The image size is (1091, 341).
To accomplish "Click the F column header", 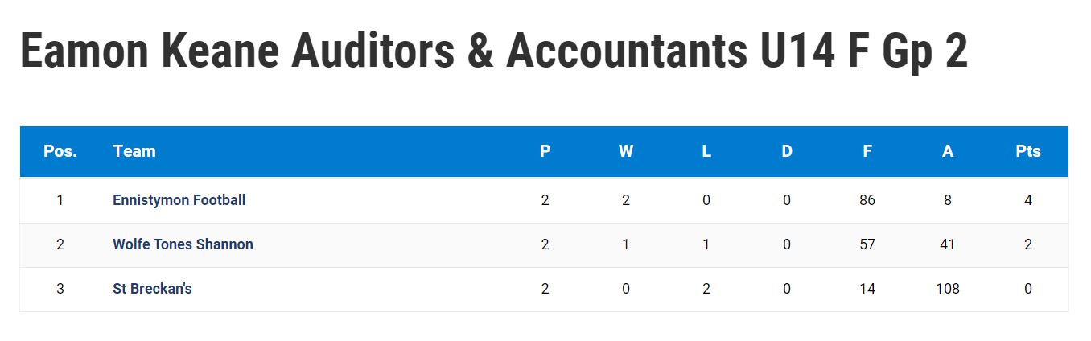I will [867, 151].
